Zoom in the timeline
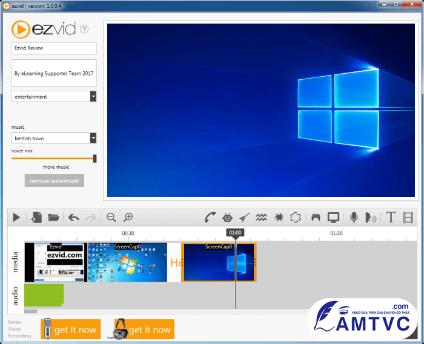Screen dimensions: 424x344 pos(128,218)
